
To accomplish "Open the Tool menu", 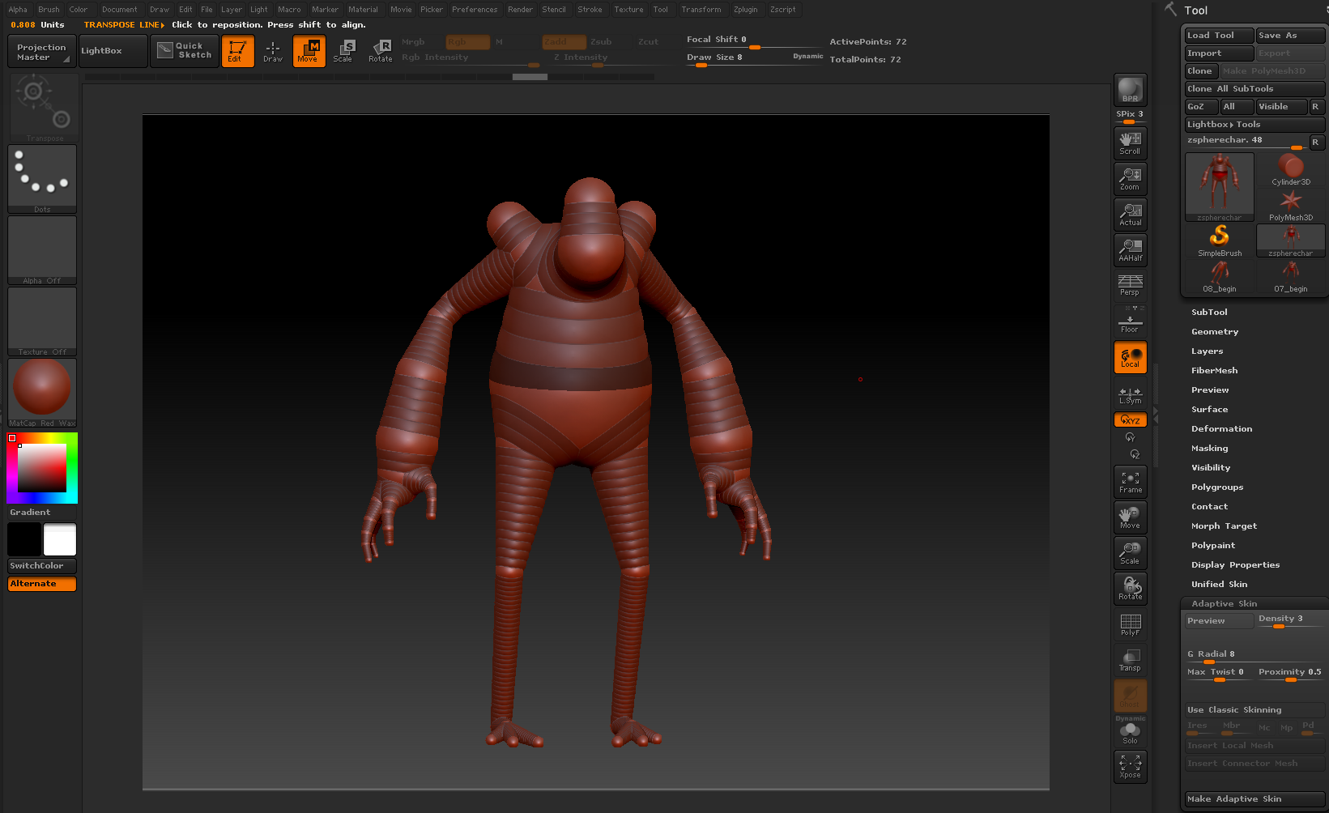I will [x=662, y=9].
